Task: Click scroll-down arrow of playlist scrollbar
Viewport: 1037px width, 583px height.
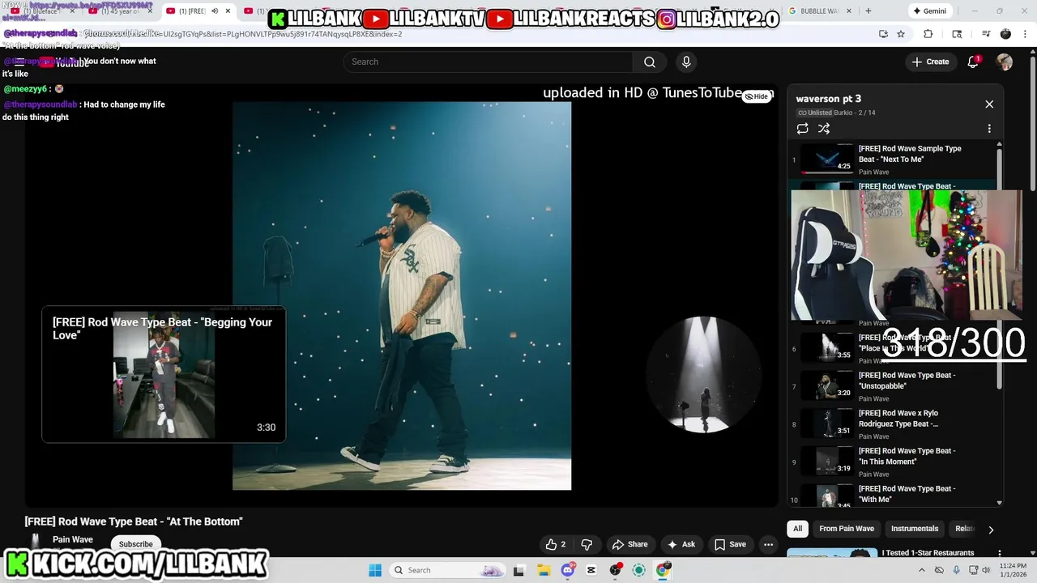Action: click(999, 503)
